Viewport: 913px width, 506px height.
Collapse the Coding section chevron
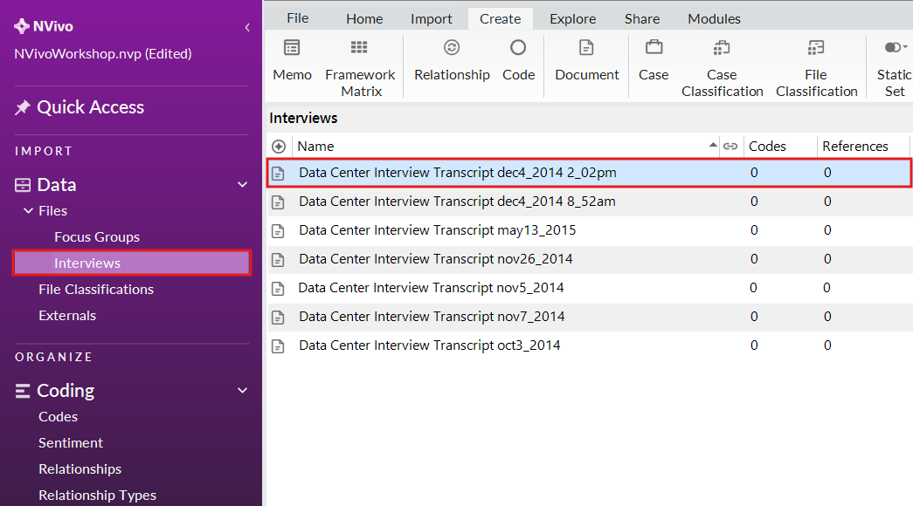[x=243, y=391]
